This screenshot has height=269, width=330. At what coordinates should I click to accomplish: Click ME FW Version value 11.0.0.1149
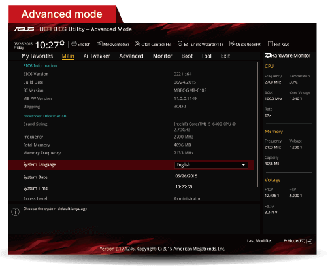(x=185, y=99)
